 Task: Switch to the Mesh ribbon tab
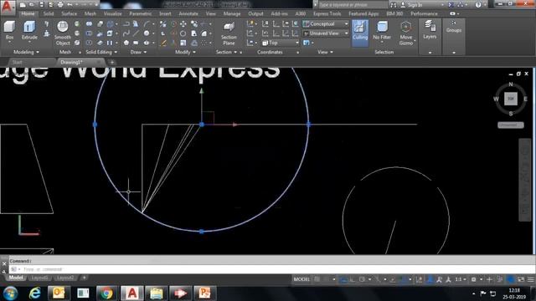pos(90,13)
